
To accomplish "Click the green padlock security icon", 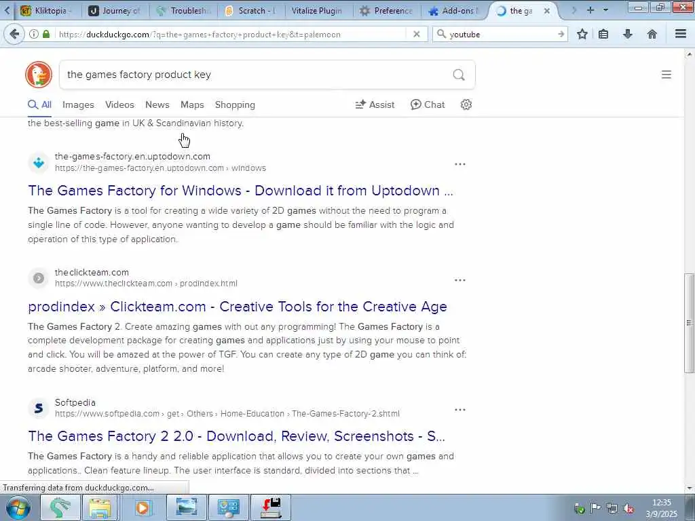I will [x=46, y=34].
